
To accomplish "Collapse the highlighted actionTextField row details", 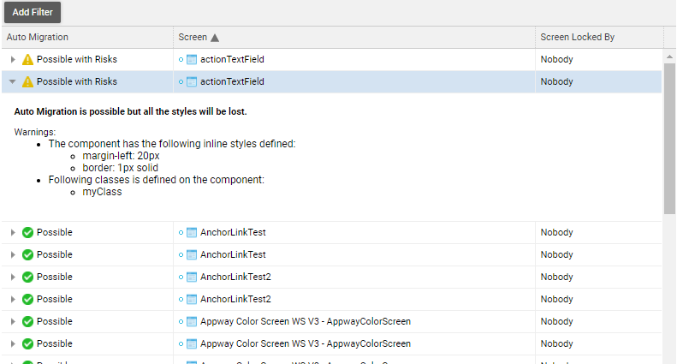I will 13,81.
